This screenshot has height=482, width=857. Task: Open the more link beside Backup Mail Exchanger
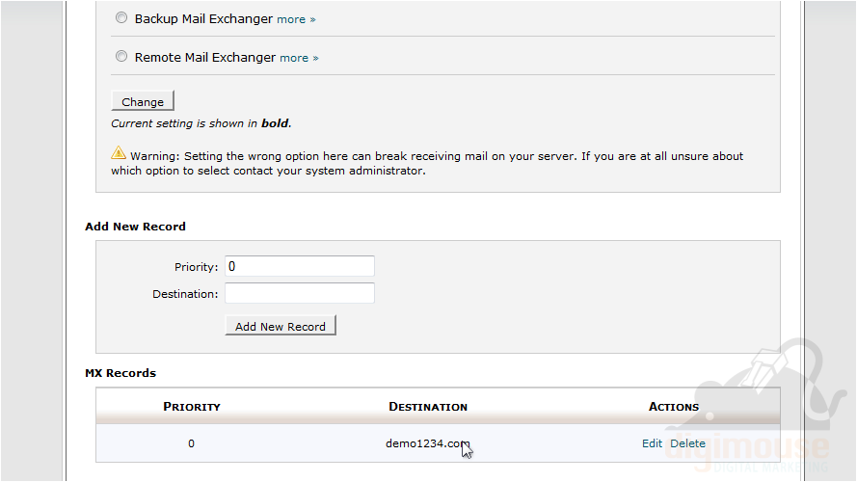(x=296, y=19)
